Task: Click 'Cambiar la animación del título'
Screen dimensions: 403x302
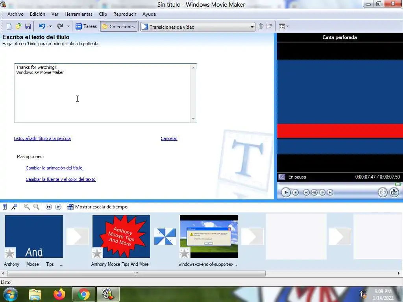Action: point(54,168)
